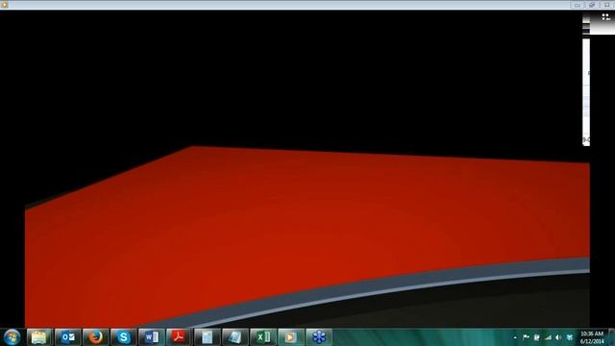
Task: Switch to Excel in the taskbar
Action: [x=263, y=337]
